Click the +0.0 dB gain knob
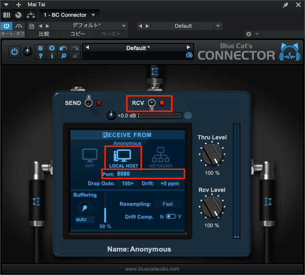 tap(111, 116)
